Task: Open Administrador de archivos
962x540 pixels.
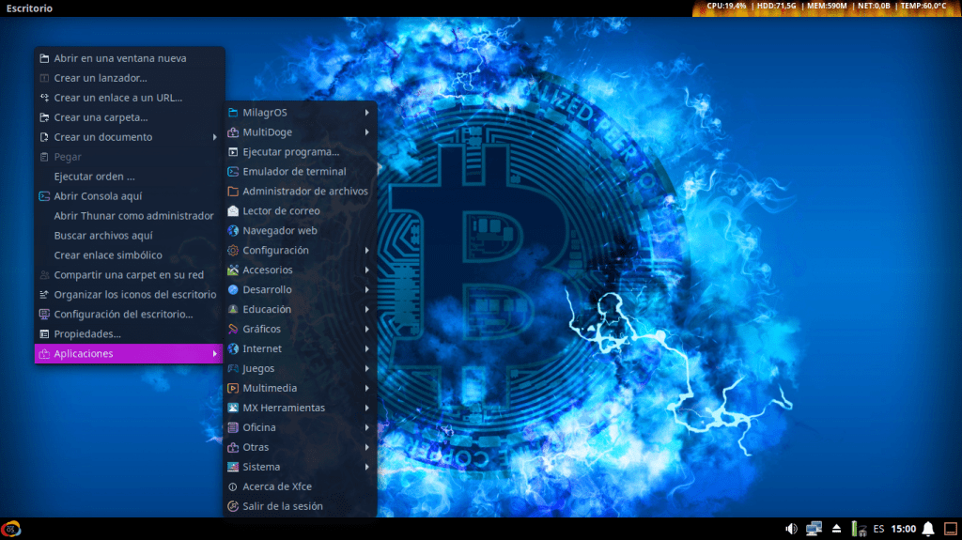Action: [x=304, y=192]
